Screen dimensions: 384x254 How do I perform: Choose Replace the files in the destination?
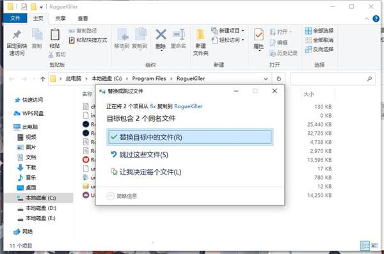(x=190, y=137)
